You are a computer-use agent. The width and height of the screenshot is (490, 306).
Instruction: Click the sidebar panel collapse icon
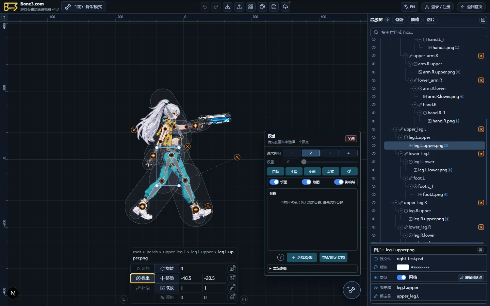483,20
